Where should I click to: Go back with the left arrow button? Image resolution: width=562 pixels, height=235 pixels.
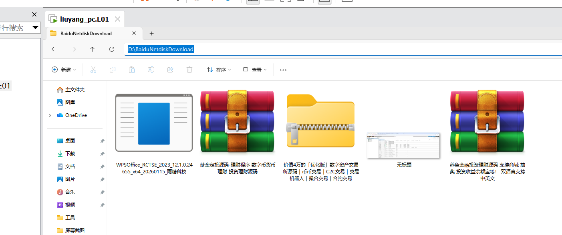tap(54, 49)
